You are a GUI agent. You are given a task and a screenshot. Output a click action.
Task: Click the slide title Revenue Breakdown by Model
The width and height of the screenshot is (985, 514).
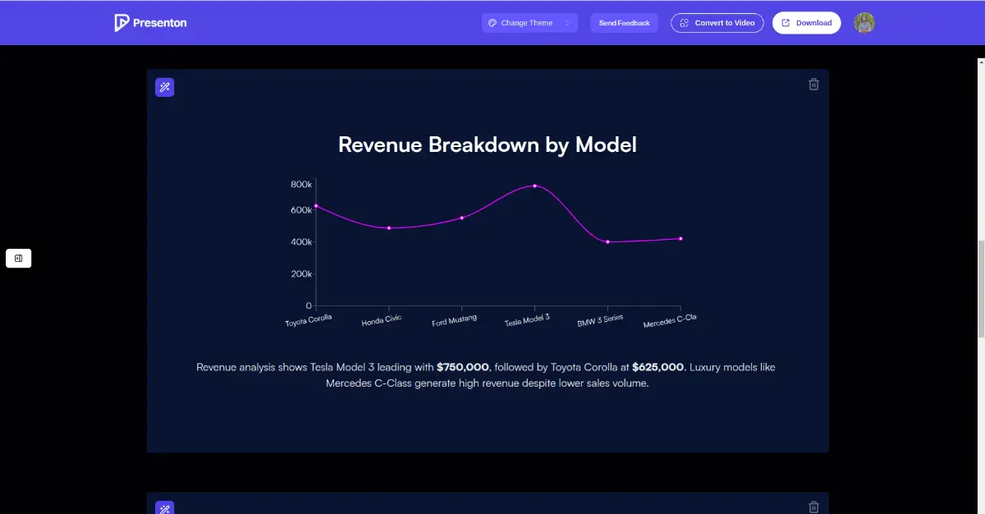[x=488, y=145]
